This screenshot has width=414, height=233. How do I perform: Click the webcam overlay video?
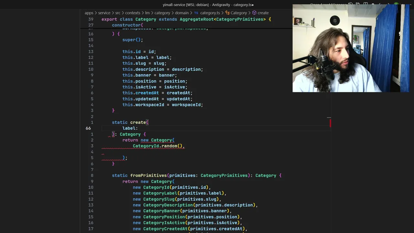pyautogui.click(x=351, y=48)
